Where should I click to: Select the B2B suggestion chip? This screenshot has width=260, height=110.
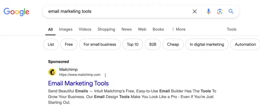[x=153, y=44]
